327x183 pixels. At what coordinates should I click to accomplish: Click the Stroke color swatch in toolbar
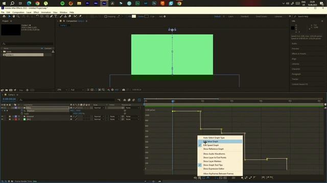pos(147,16)
